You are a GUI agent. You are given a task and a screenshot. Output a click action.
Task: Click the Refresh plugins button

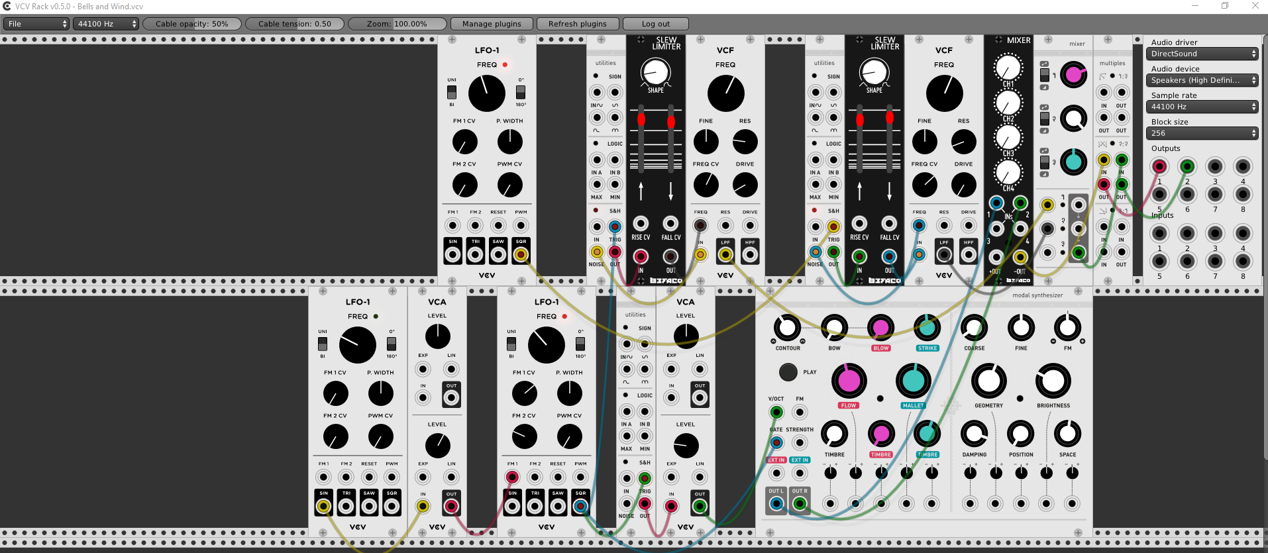[x=578, y=24]
